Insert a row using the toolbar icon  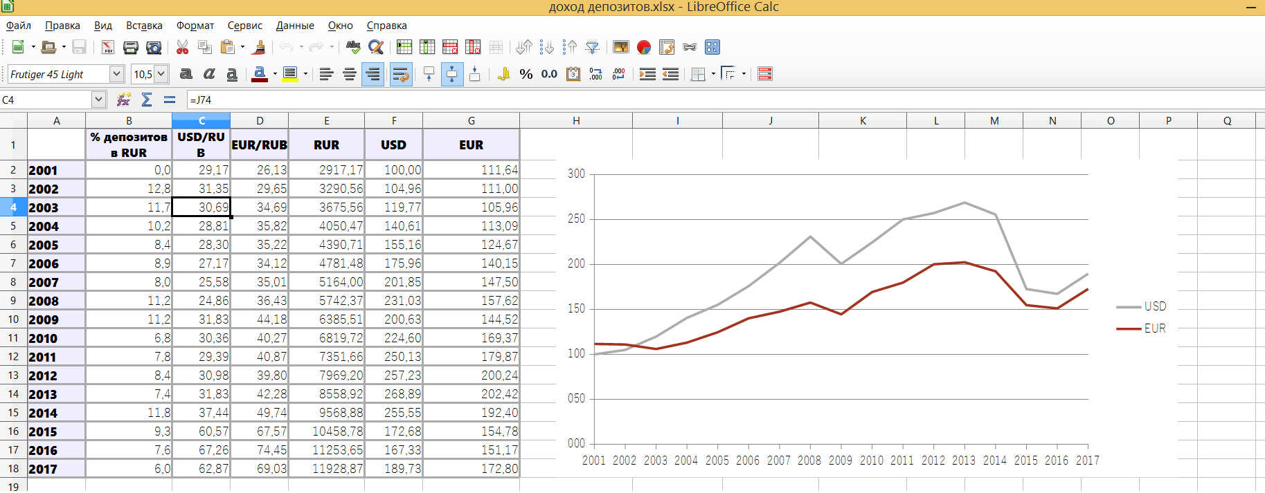point(404,47)
